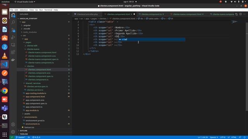Viewport: 248px width, 139px height.
Task: Open the Visual Studio Code app menu
Action: (25, 2)
